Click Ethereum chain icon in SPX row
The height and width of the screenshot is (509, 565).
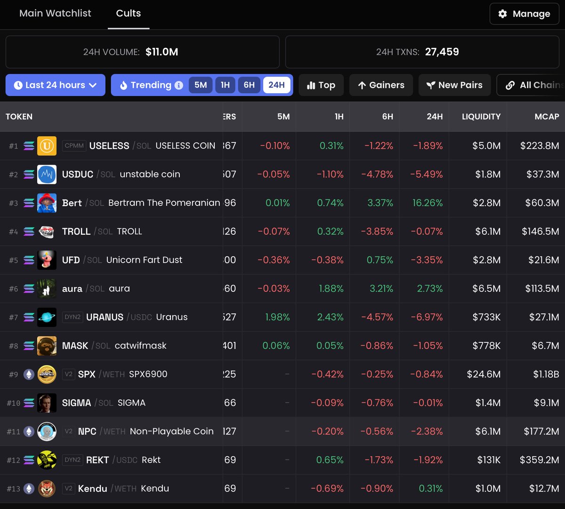point(29,374)
